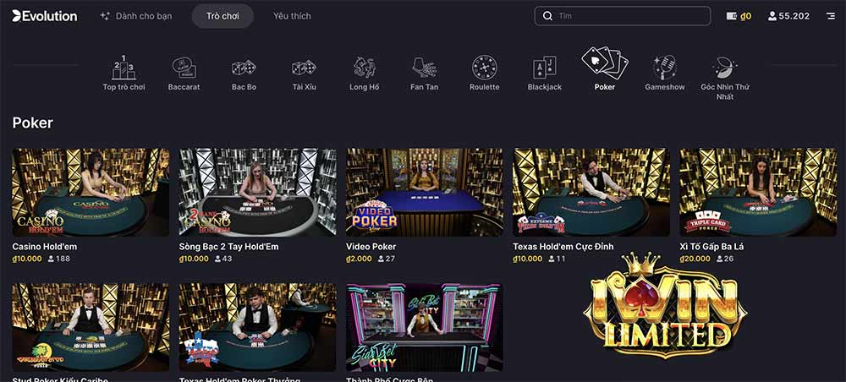Open the Góc Nhìn Thứ Nhất icon
Screen dimensions: 846x382
point(725,68)
